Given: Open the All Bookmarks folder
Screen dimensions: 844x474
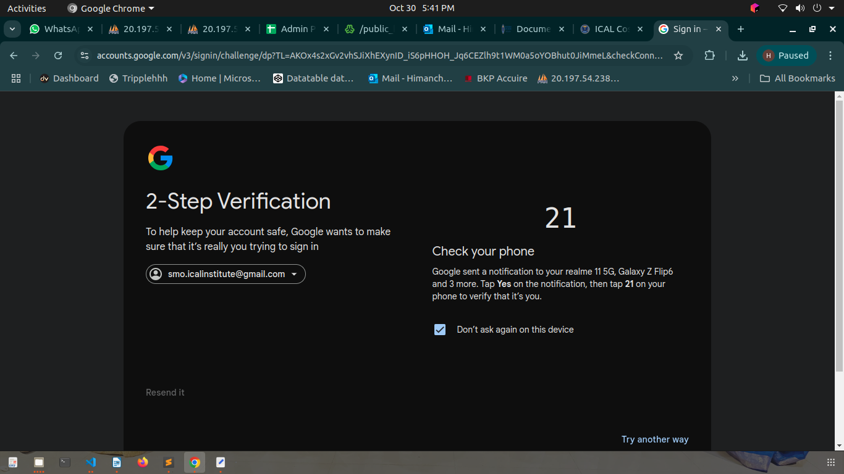Looking at the screenshot, I should [797, 78].
